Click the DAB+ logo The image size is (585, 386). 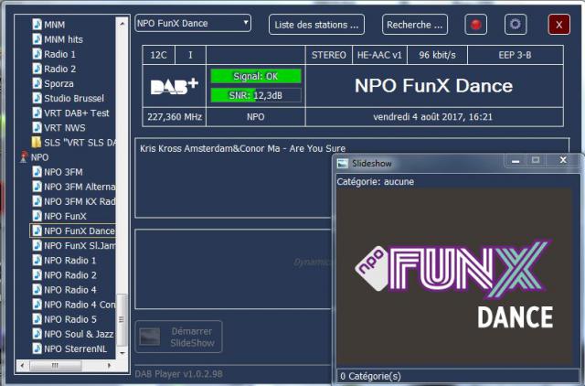point(175,86)
